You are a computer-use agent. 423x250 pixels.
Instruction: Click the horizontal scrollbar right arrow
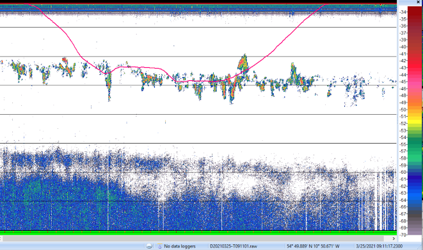pos(394,238)
